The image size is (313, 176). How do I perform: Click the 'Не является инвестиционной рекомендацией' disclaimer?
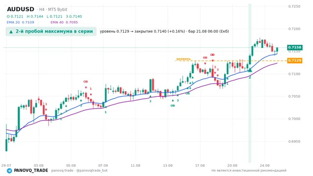pos(249,171)
